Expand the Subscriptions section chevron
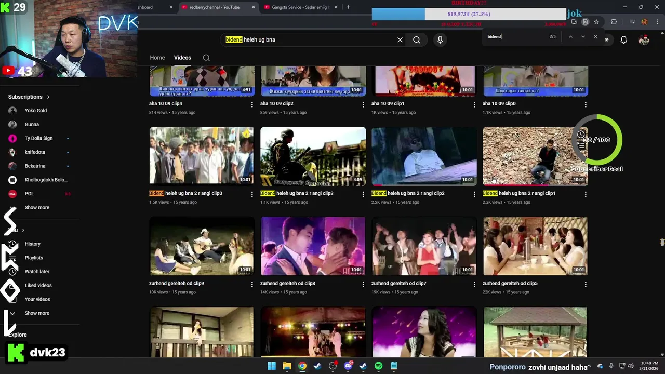Image resolution: width=665 pixels, height=374 pixels. pyautogui.click(x=48, y=97)
